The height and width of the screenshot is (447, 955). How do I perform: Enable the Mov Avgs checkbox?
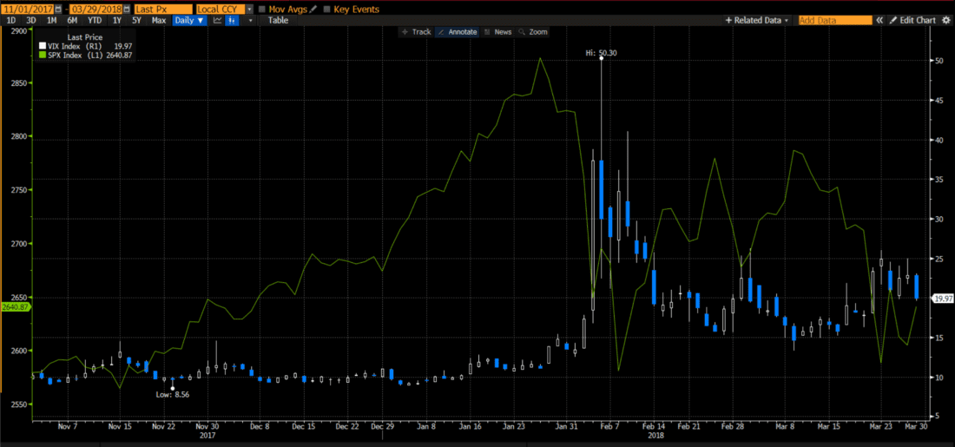pyautogui.click(x=262, y=10)
